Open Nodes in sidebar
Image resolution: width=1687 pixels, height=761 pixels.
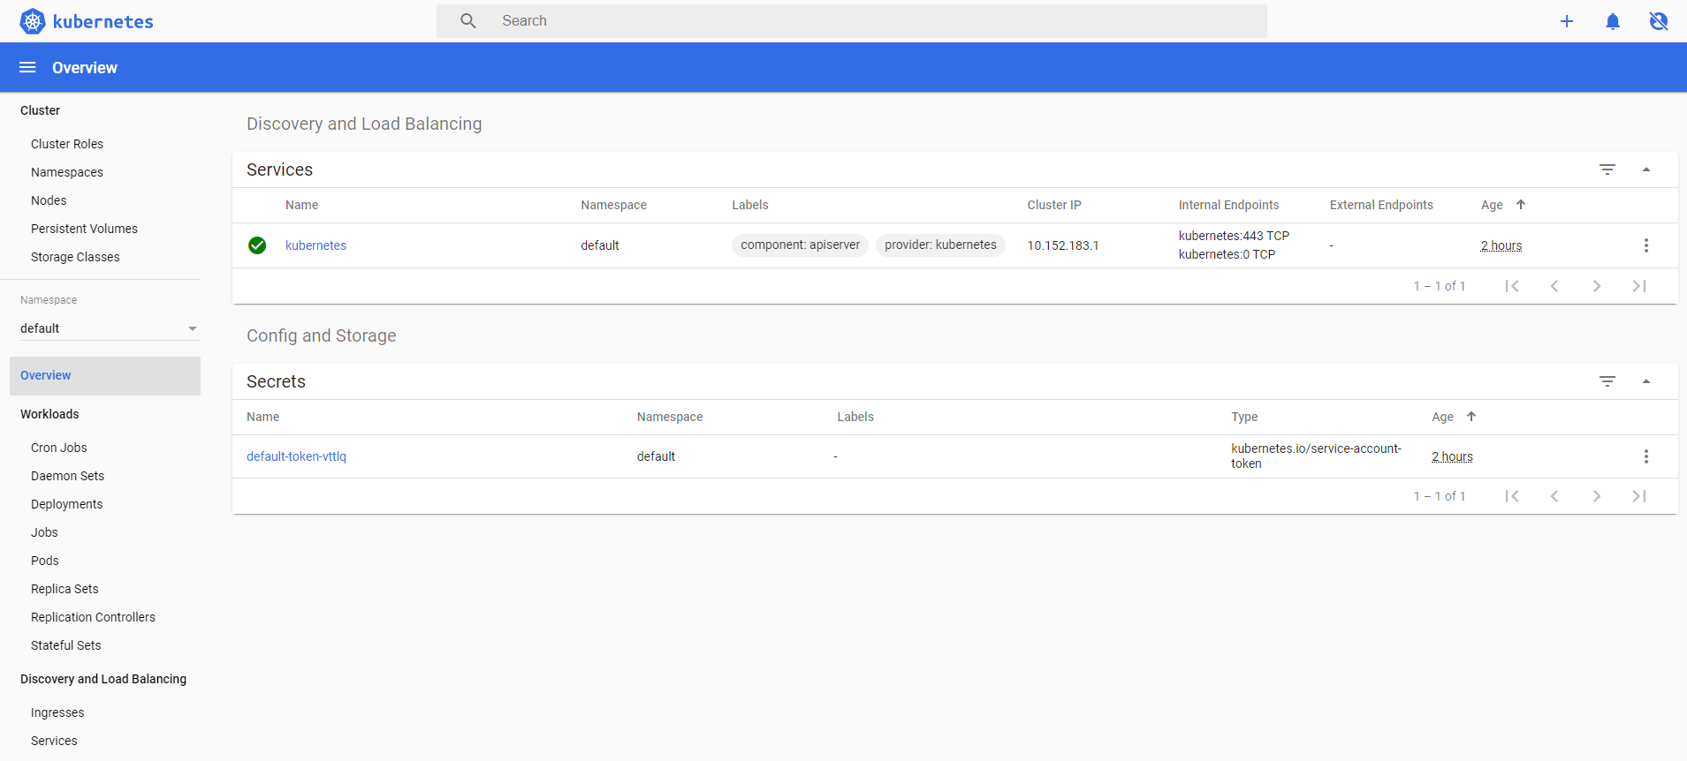point(49,200)
